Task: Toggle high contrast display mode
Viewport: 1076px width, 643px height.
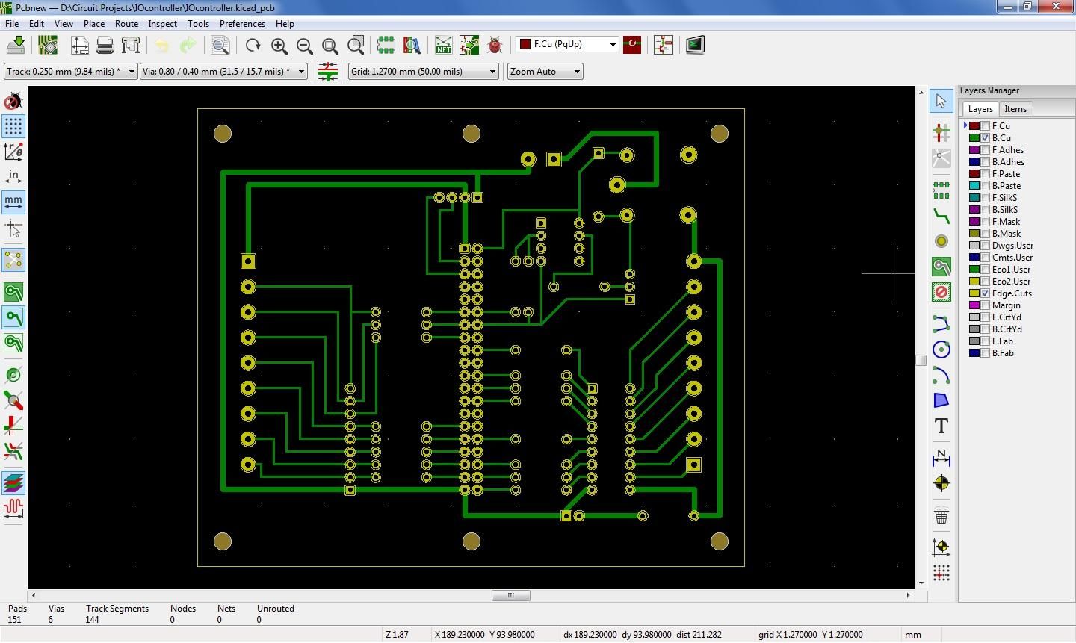Action: 13,482
